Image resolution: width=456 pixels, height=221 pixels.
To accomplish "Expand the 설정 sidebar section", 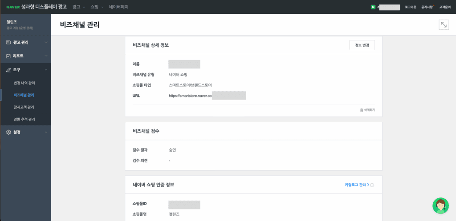I will (46, 132).
